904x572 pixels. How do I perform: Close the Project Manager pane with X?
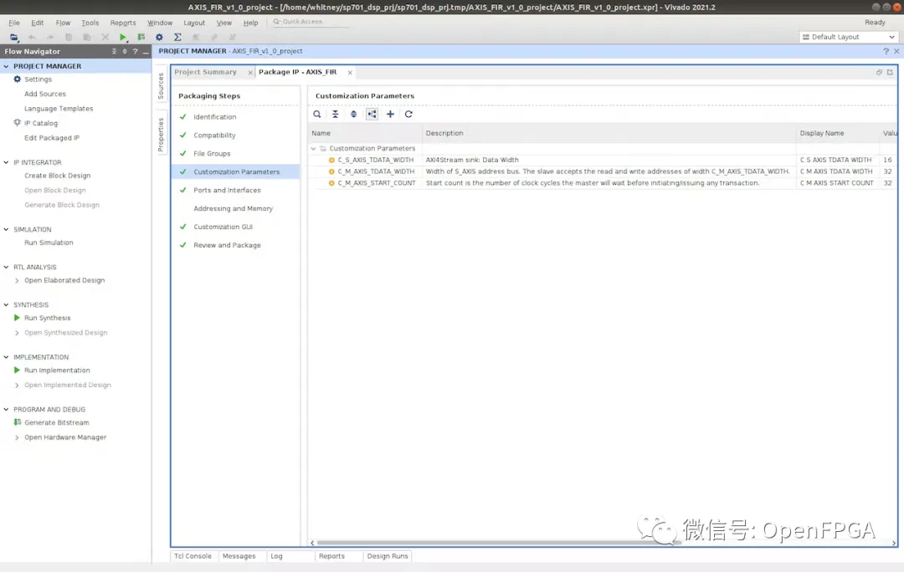(896, 51)
